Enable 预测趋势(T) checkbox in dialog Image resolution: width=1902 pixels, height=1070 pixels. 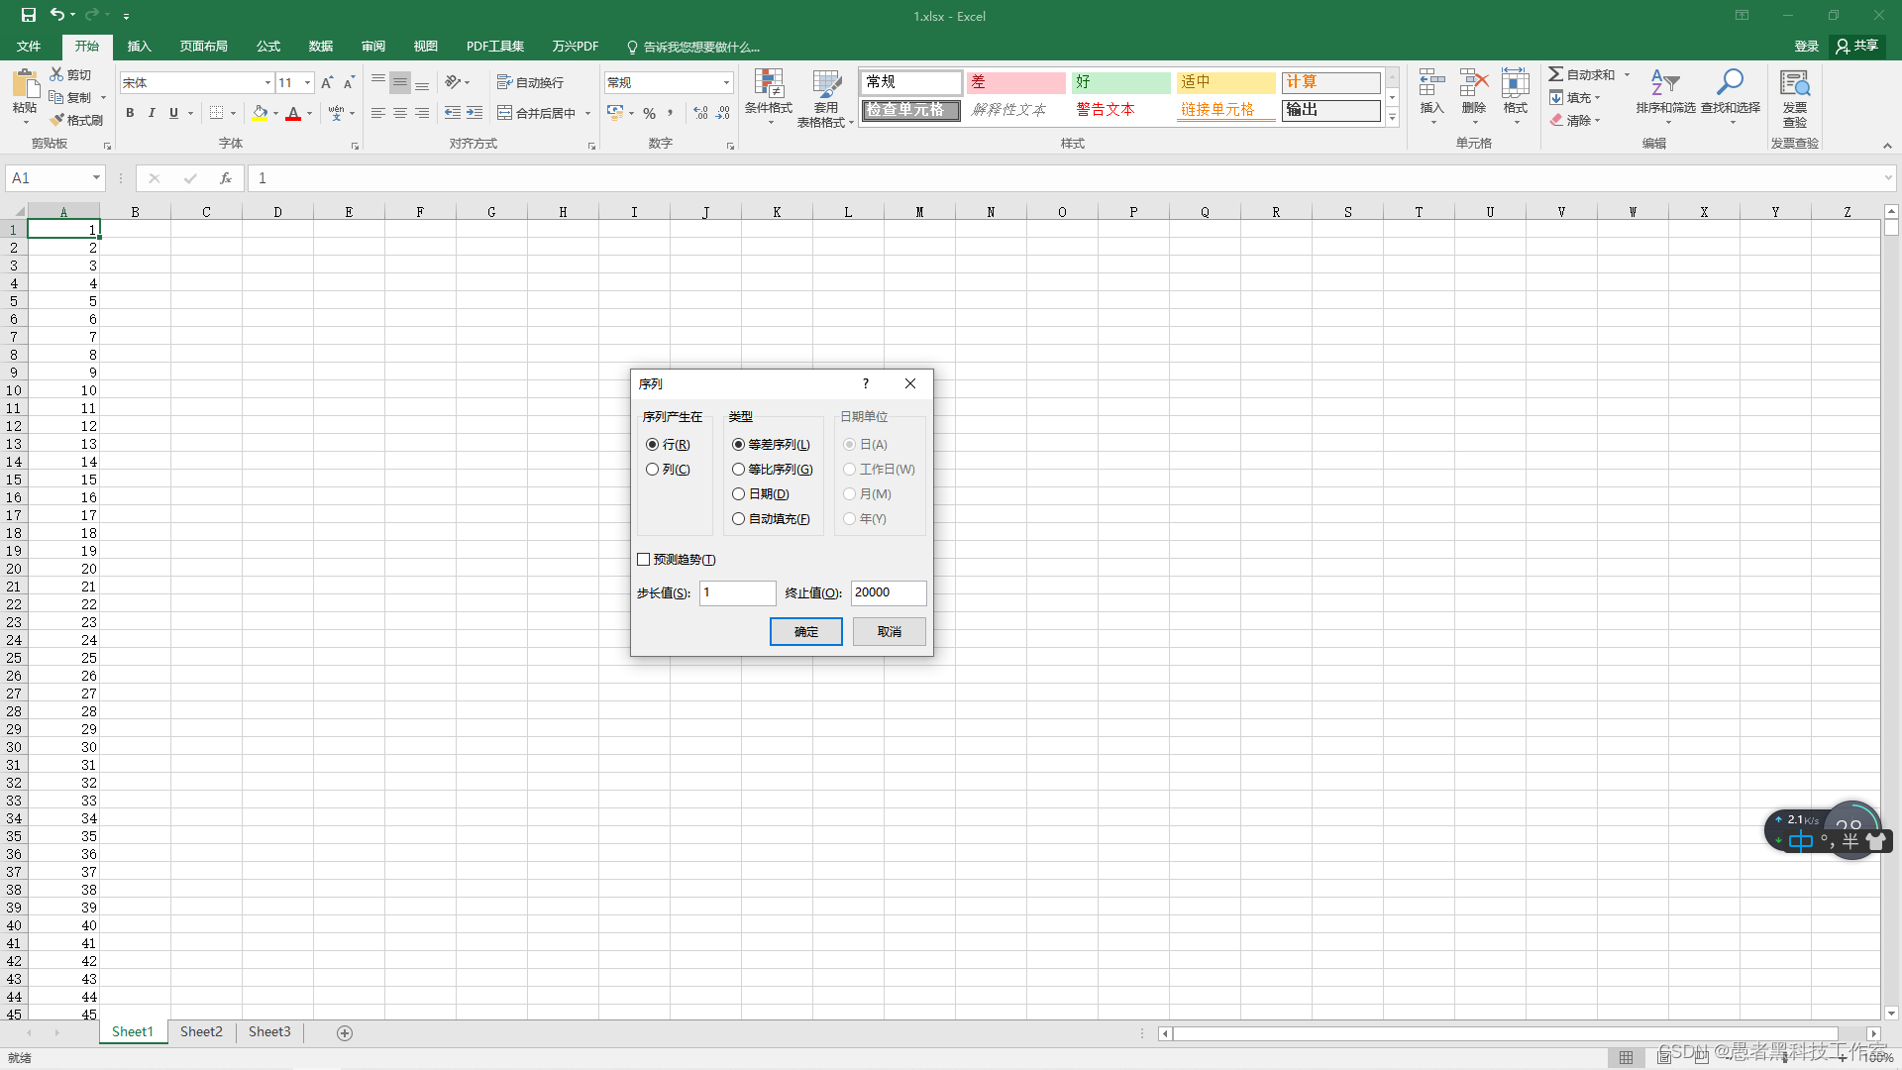[644, 559]
